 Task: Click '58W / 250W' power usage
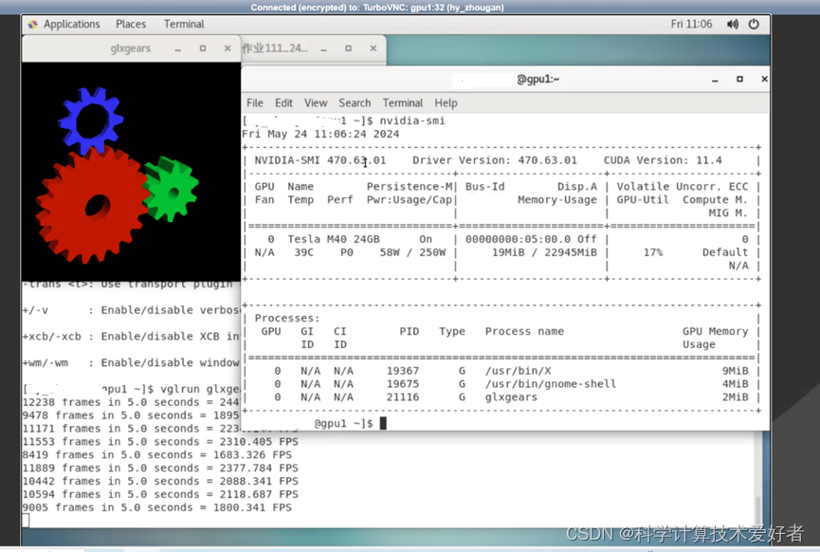click(x=412, y=252)
